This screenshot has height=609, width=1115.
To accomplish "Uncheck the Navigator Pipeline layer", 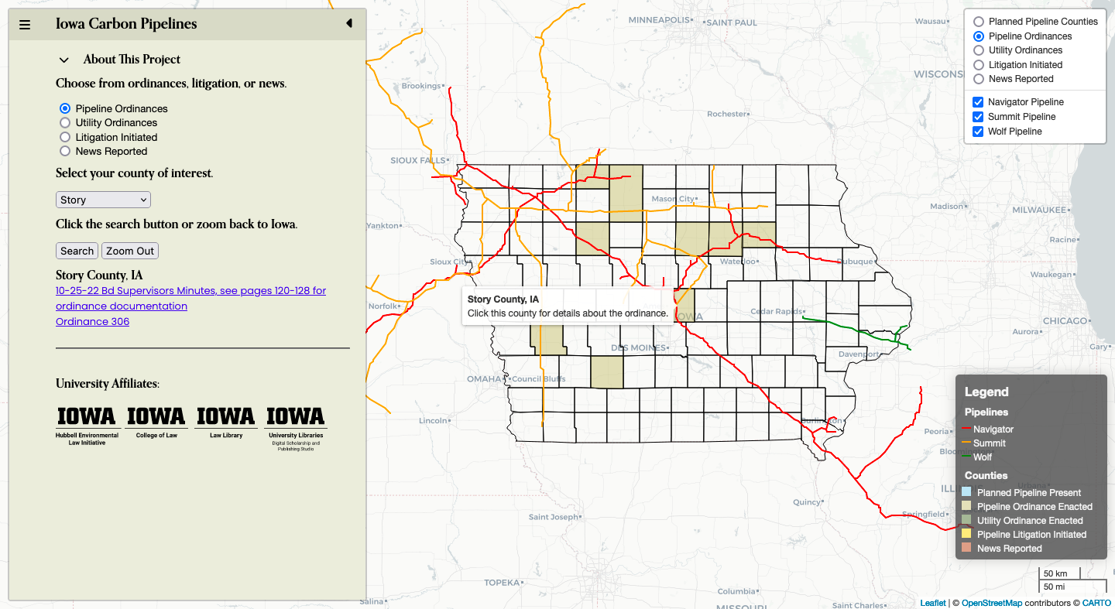I will coord(978,102).
